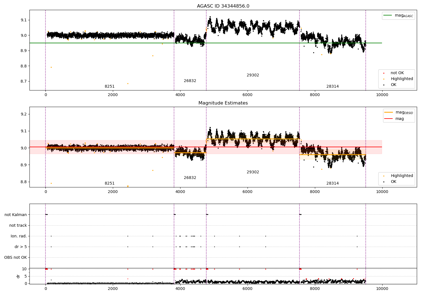Click the 'dr > 5' row label
This screenshot has height=295, width=421.
coord(21,247)
